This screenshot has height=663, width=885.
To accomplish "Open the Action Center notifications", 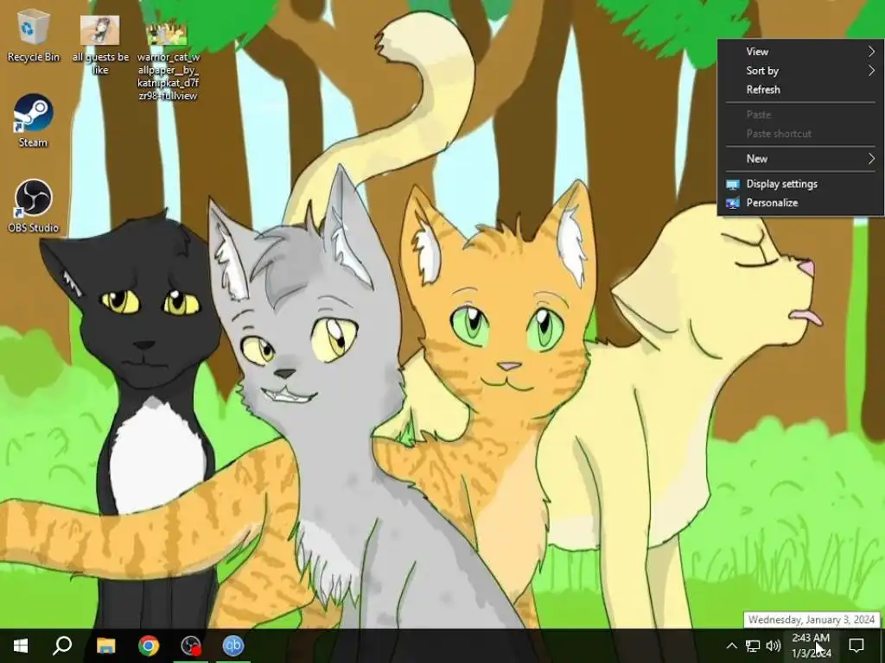I will click(x=856, y=646).
